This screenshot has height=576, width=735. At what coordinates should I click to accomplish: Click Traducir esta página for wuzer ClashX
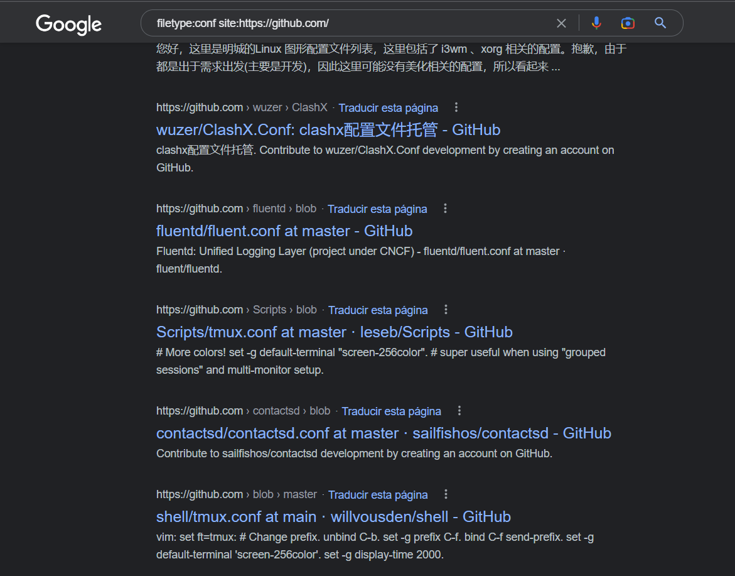click(388, 108)
